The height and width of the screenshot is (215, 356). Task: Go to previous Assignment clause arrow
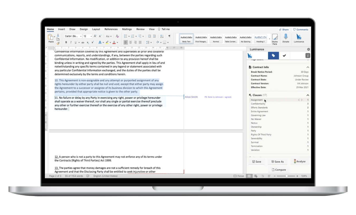299,100
